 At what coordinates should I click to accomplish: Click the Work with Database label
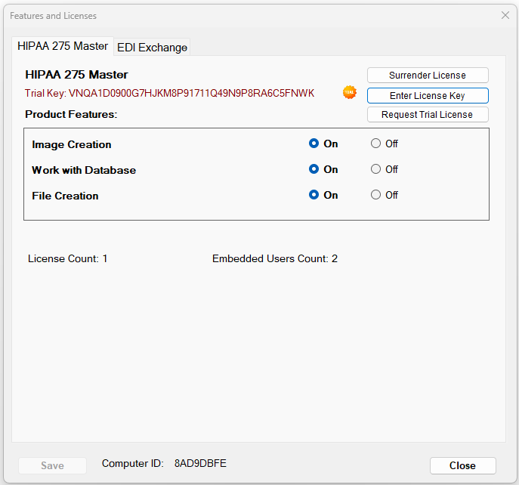click(x=84, y=170)
